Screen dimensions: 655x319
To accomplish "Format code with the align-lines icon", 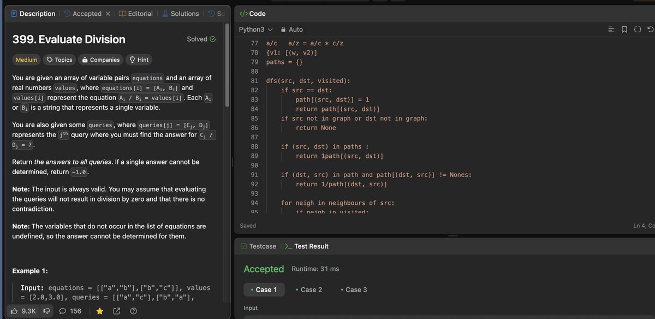I will click(611, 29).
